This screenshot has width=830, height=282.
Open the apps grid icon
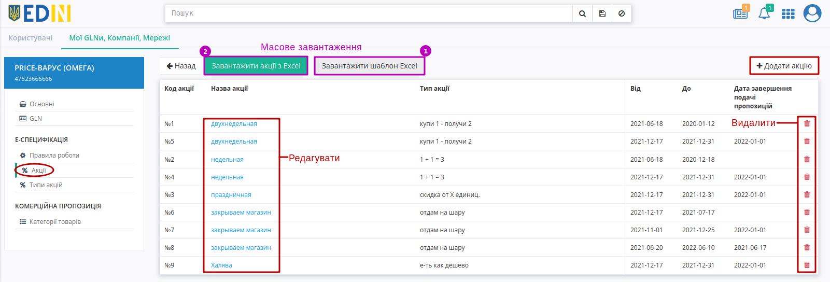click(x=788, y=14)
